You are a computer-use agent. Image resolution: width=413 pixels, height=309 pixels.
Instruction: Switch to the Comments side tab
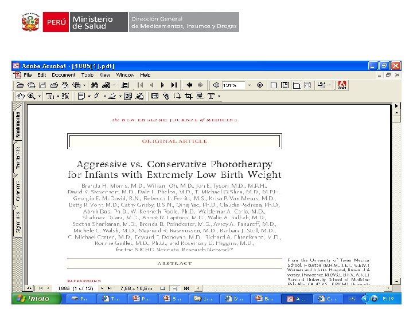[18, 191]
